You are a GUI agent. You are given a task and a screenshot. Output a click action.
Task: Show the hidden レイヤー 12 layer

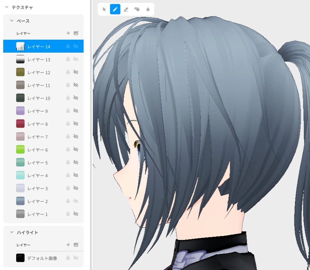tap(76, 72)
